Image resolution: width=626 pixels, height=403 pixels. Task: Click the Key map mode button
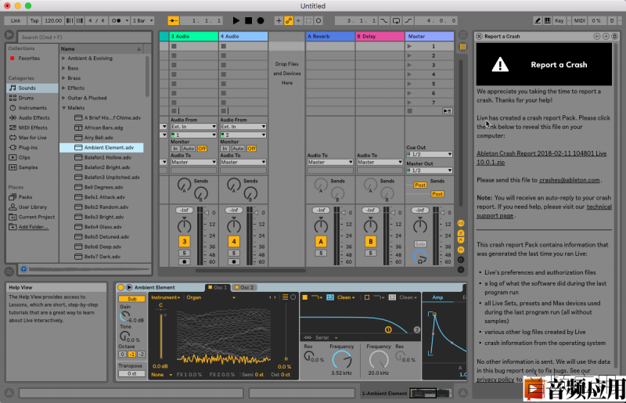tap(559, 21)
